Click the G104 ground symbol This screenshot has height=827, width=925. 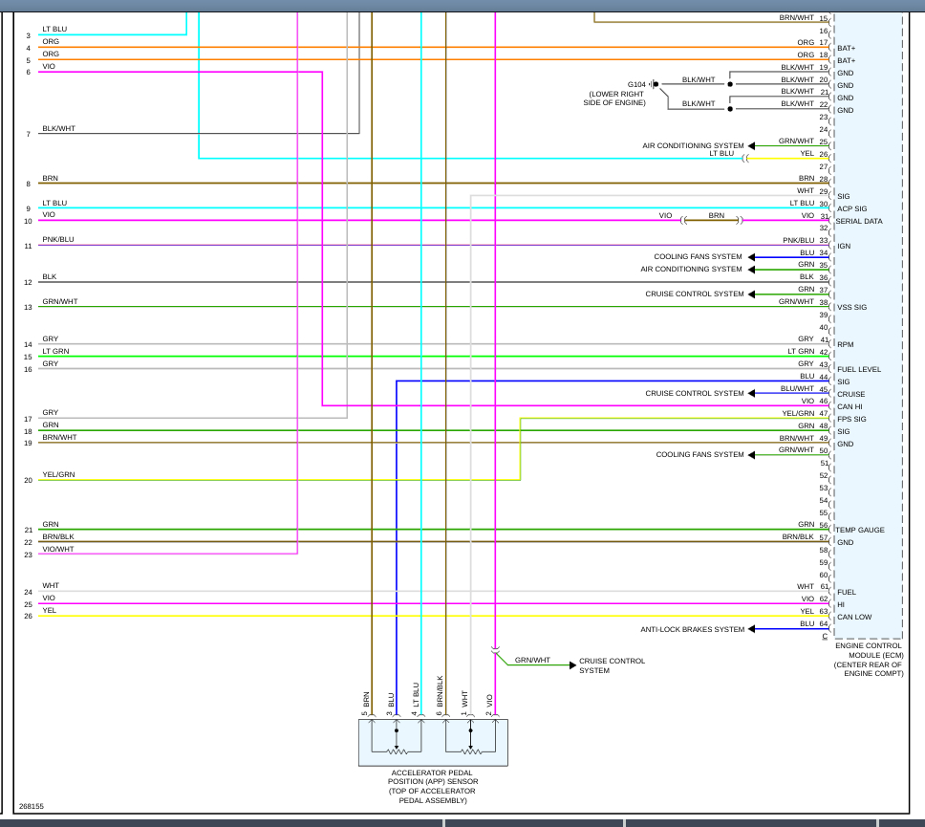[x=655, y=84]
